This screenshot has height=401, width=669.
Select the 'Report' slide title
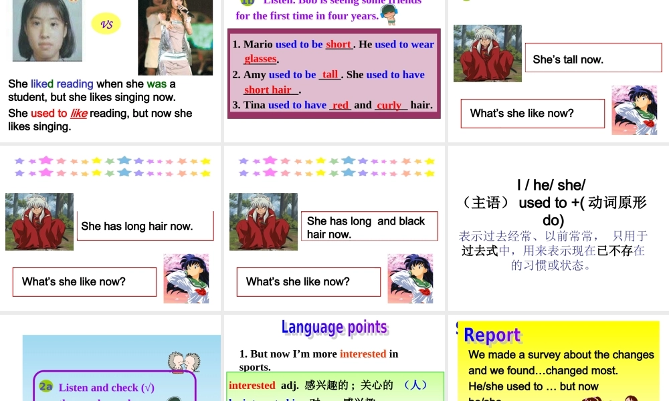click(492, 336)
